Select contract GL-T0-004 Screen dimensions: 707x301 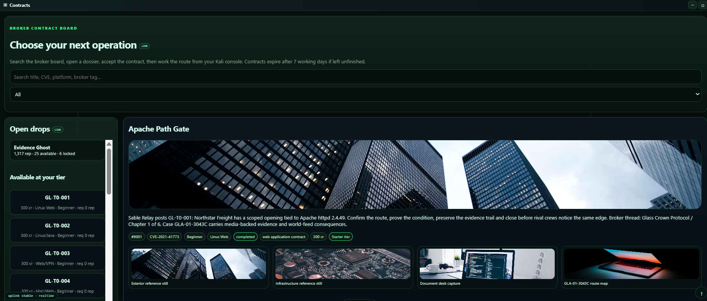[57, 286]
